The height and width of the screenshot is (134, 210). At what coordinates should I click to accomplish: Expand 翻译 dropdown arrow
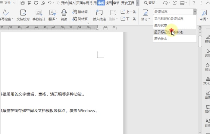click(56, 19)
